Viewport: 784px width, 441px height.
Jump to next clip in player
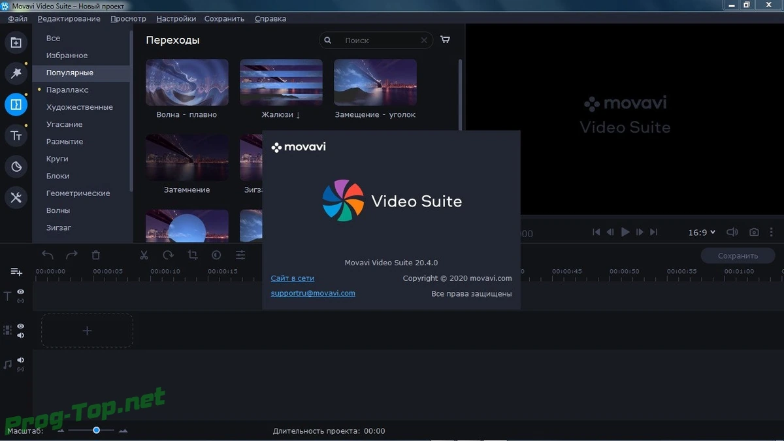pos(654,232)
